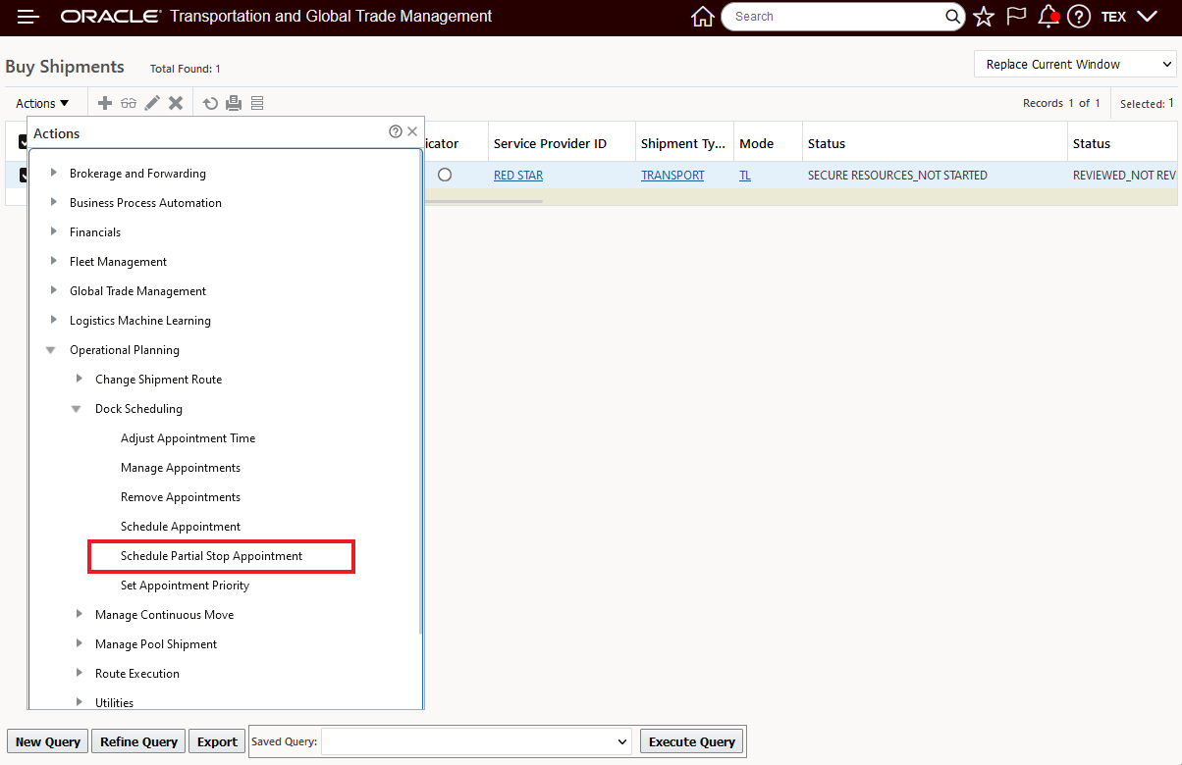Click the New Query button
This screenshot has width=1182, height=765.
click(x=48, y=741)
